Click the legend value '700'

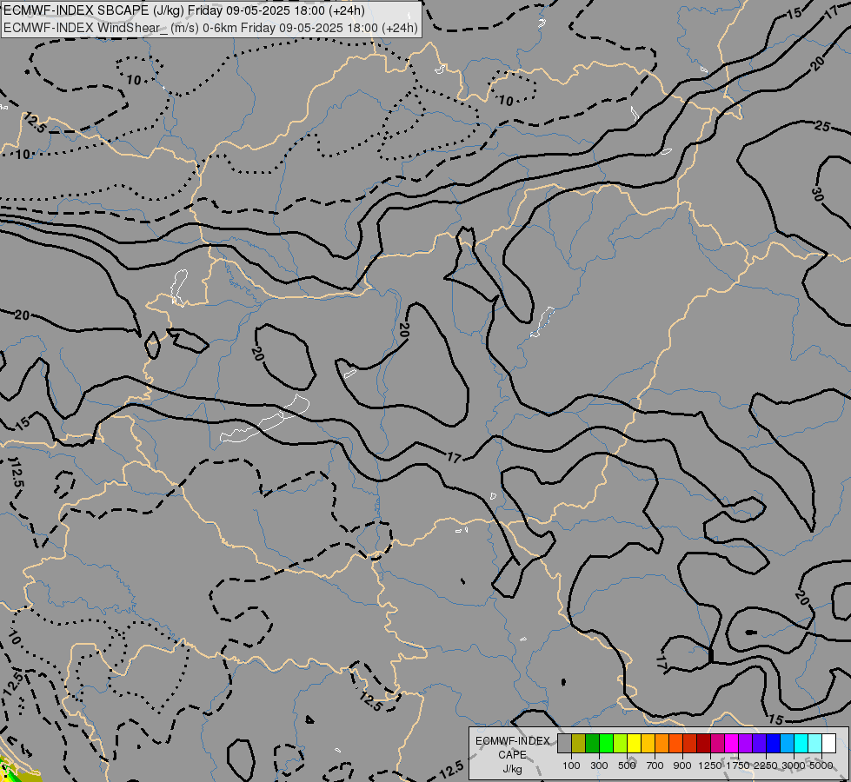point(655,765)
